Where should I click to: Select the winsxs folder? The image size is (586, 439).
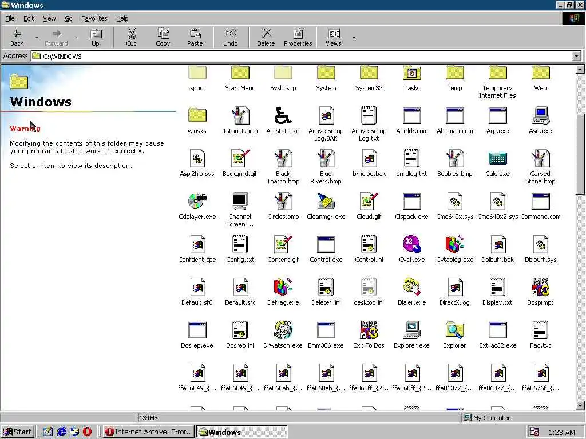click(197, 115)
